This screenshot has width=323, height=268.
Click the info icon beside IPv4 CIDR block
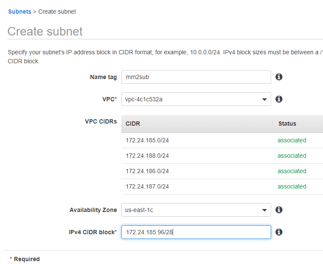279,232
